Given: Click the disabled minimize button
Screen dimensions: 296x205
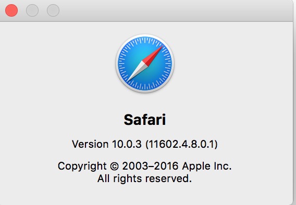Looking at the screenshot, I should [32, 10].
